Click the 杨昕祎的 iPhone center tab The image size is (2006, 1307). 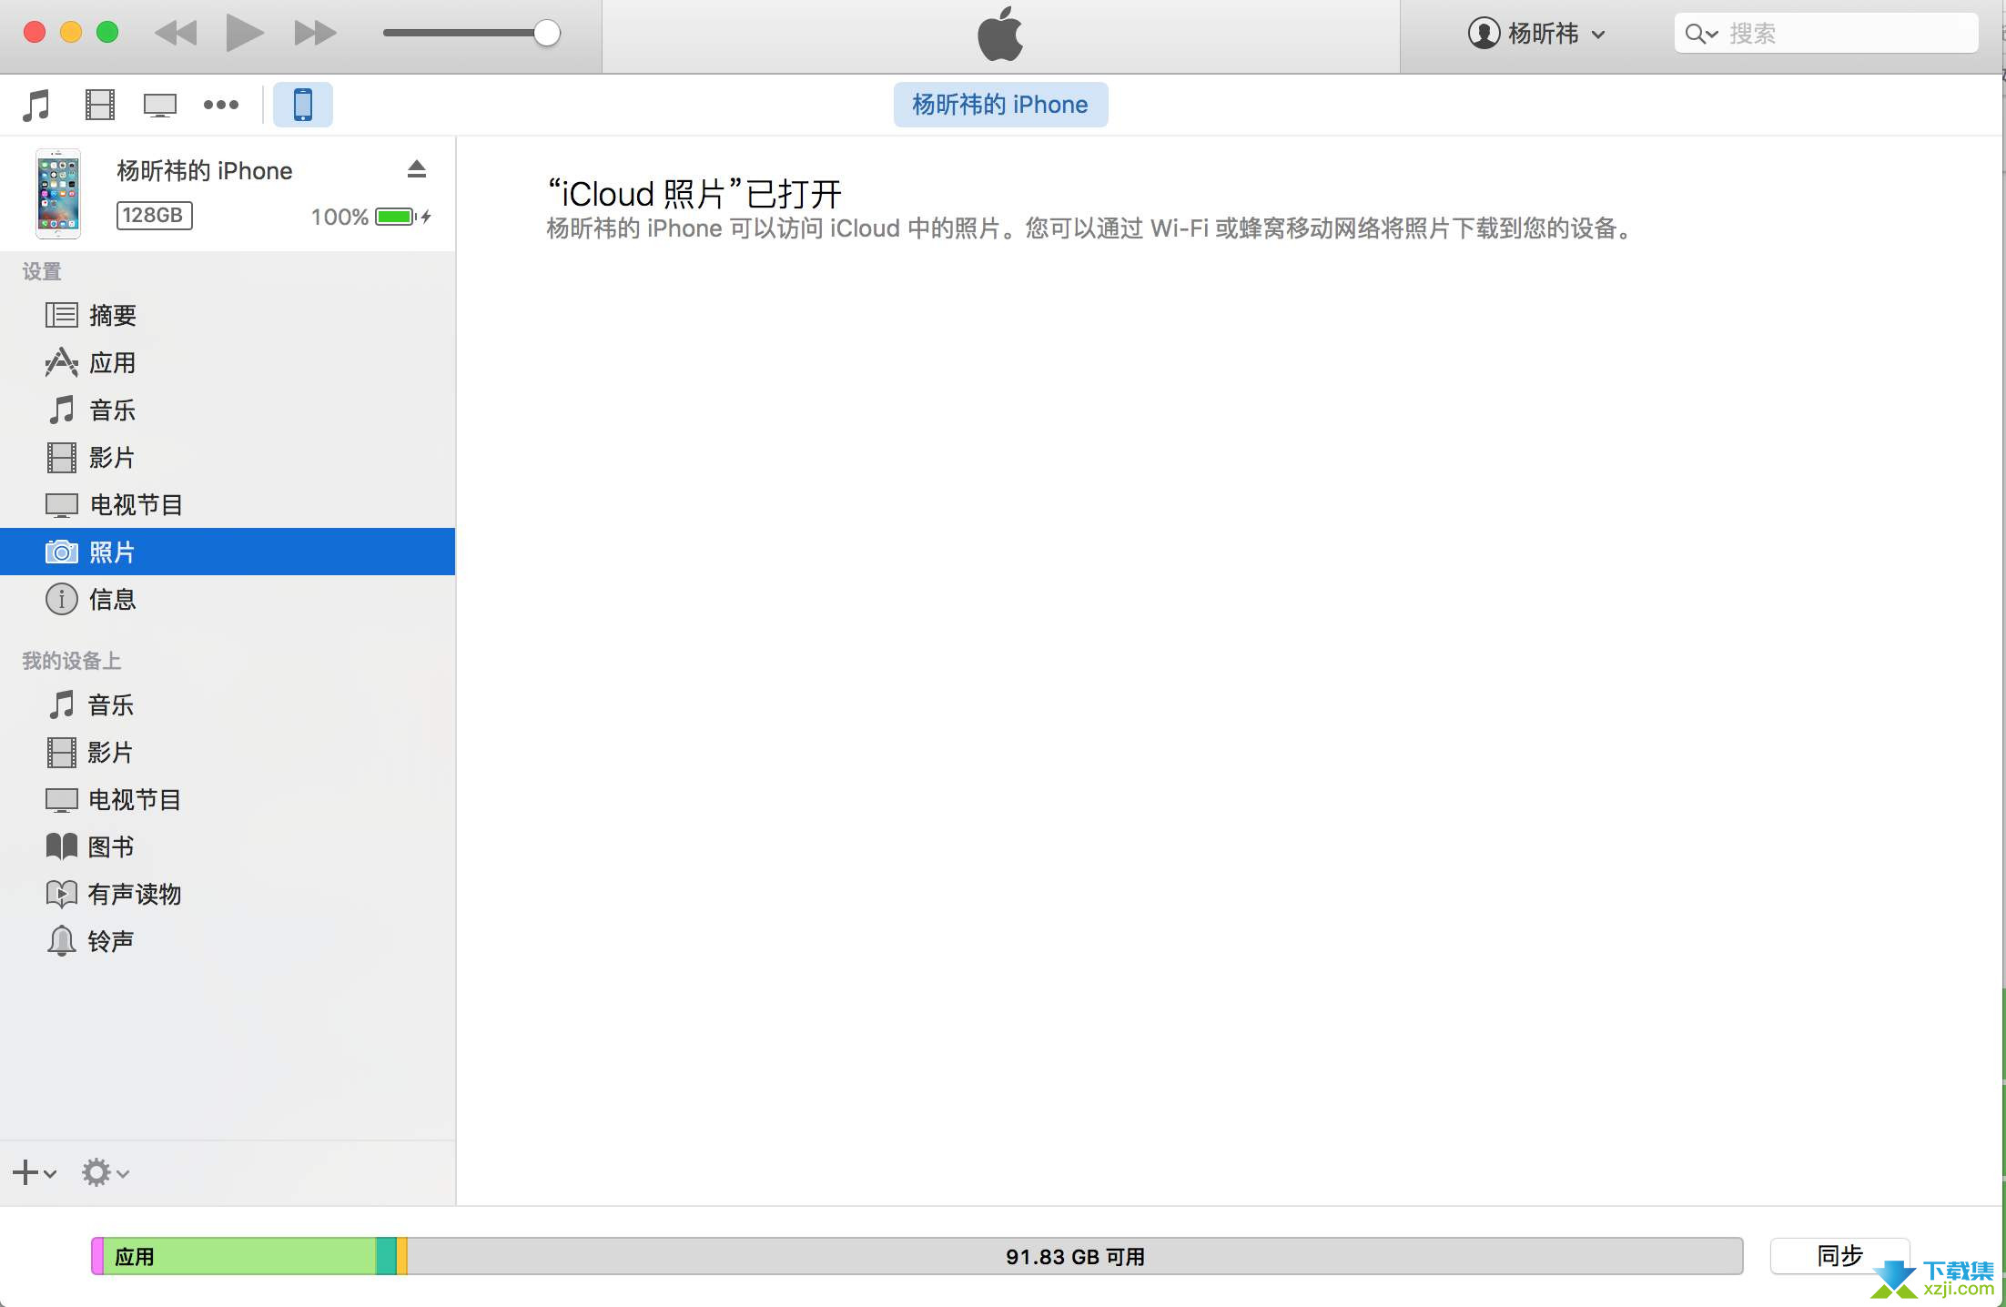1000,105
